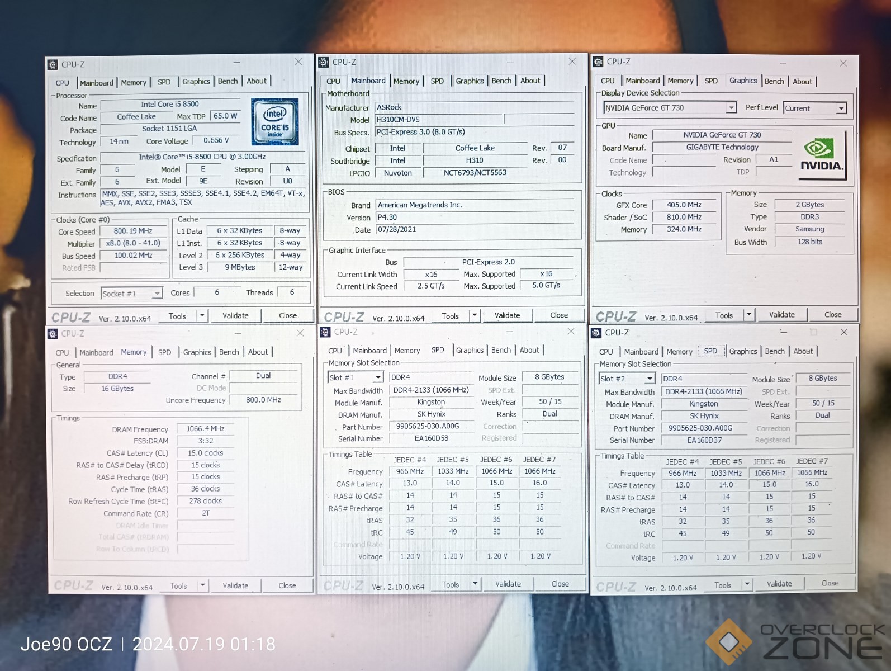
Task: Open About tab in Slot #2 SPD window
Action: pos(803,351)
